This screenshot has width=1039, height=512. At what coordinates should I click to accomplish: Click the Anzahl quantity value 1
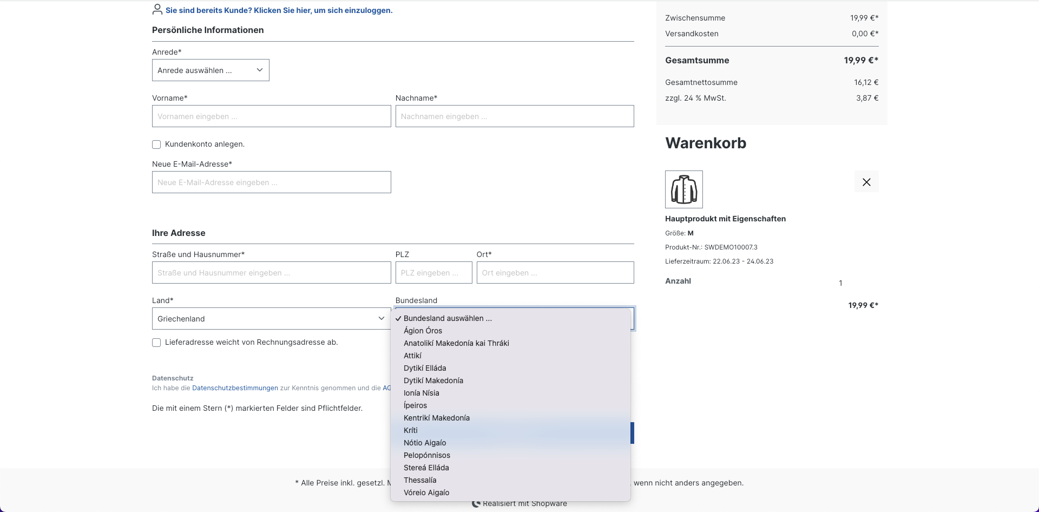pos(840,283)
